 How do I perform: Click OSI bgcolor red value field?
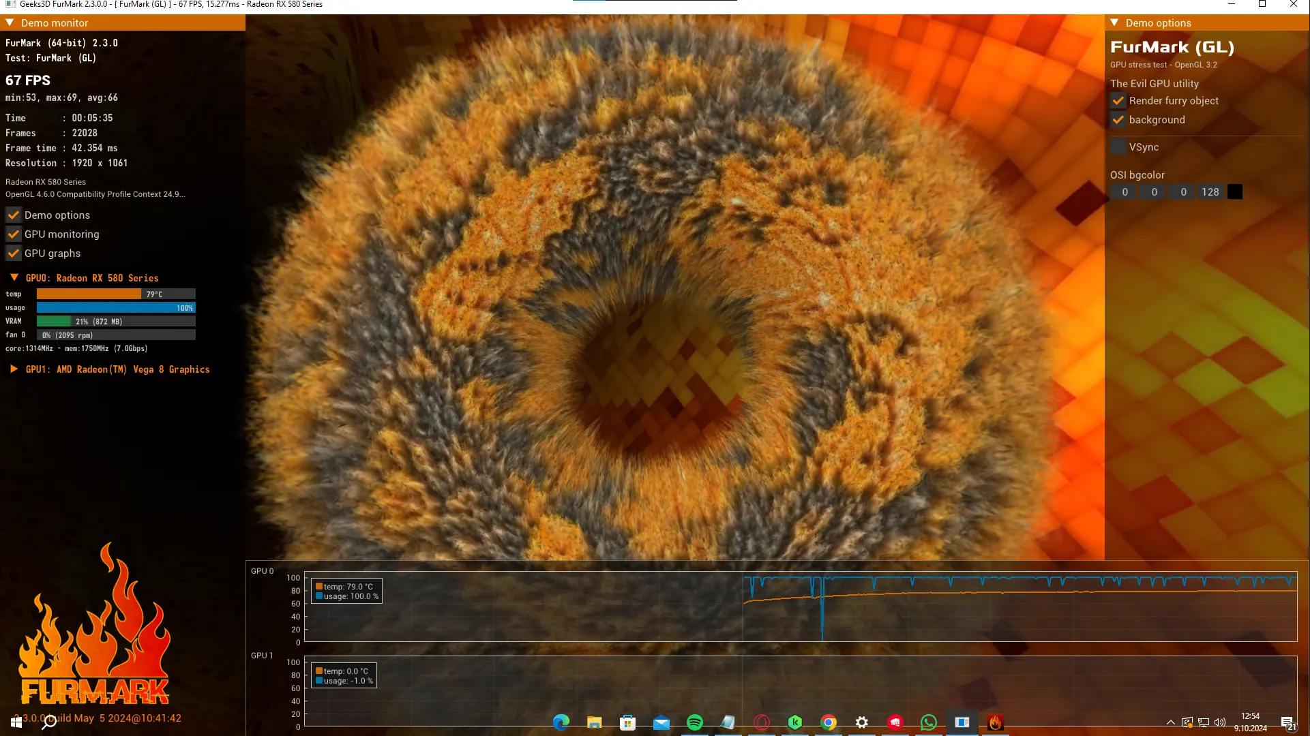click(x=1125, y=192)
